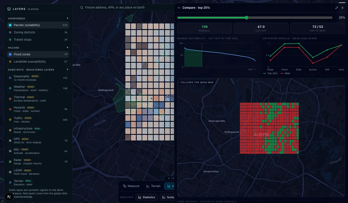Click the ruler icon beside Measure
348x203 pixels.
125,186
